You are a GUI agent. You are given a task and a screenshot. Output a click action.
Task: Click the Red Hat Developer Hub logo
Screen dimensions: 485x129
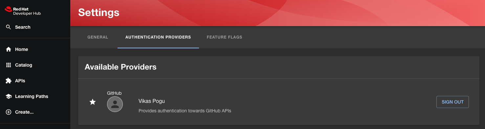(23, 11)
